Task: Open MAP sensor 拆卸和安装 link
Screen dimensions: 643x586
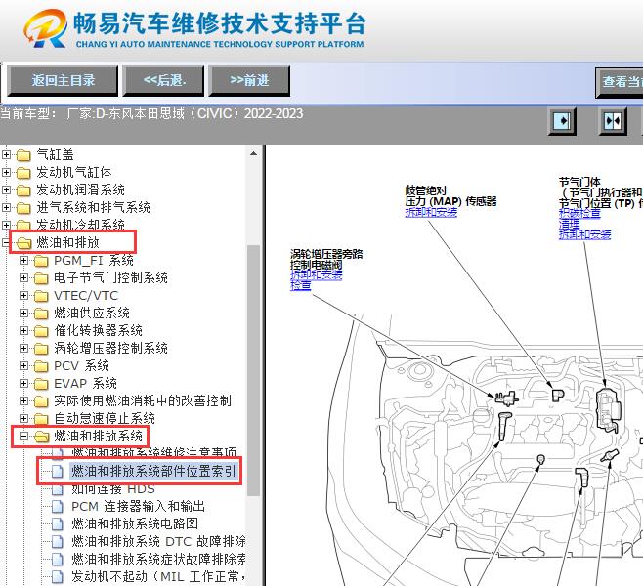Action: point(431,212)
